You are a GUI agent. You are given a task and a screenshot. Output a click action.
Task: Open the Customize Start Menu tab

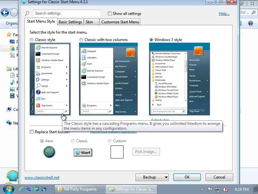point(120,22)
